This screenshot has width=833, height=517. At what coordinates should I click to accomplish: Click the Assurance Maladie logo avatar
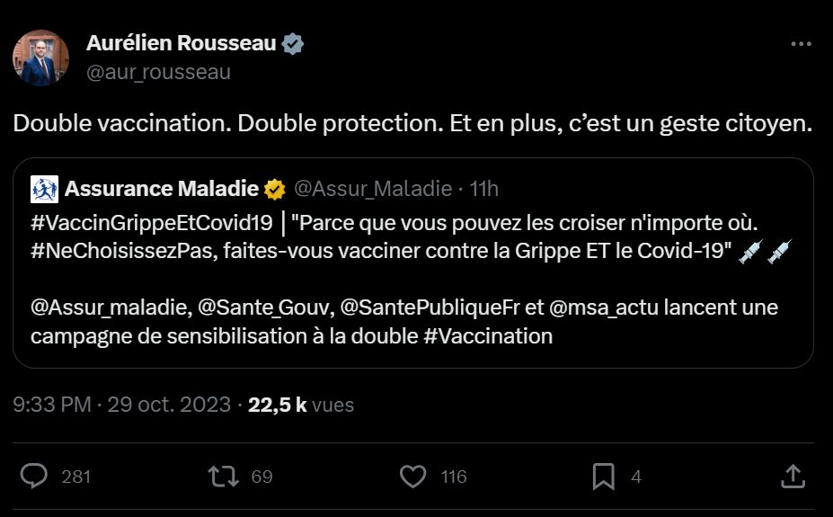pyautogui.click(x=44, y=189)
